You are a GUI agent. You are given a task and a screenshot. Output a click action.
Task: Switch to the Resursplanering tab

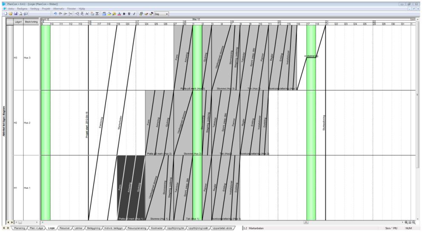click(137, 228)
